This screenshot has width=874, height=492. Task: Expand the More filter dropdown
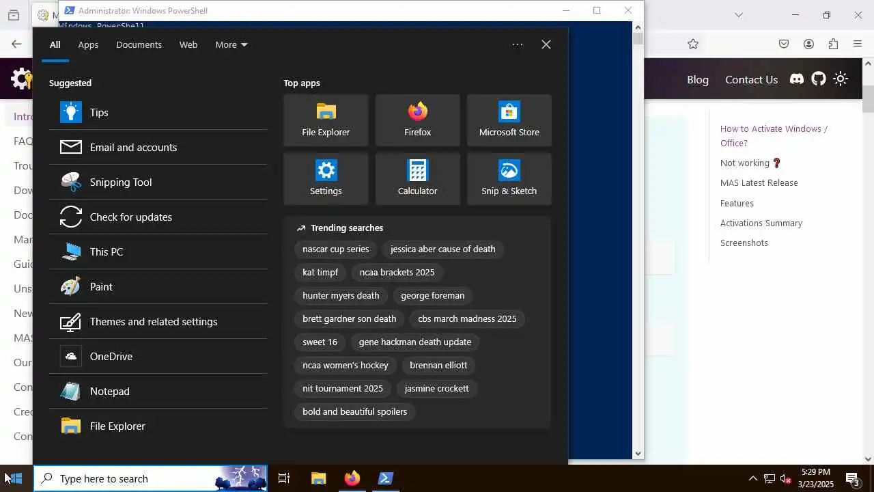pyautogui.click(x=231, y=44)
